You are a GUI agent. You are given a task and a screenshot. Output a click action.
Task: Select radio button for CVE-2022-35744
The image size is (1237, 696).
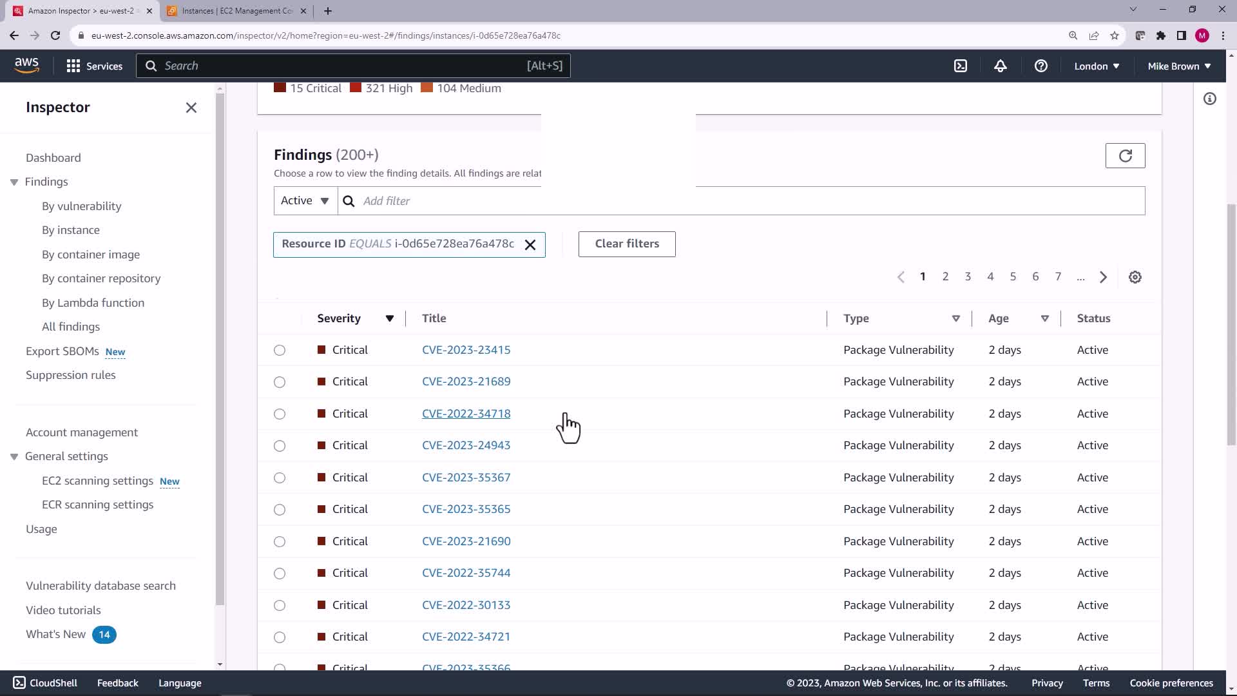point(280,574)
